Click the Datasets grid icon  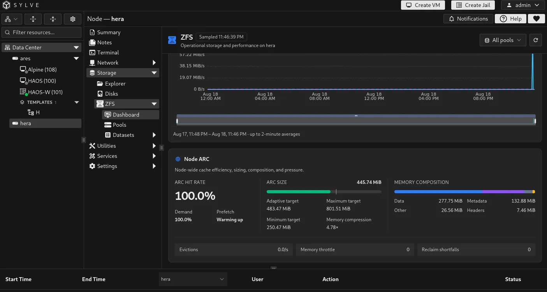(108, 135)
